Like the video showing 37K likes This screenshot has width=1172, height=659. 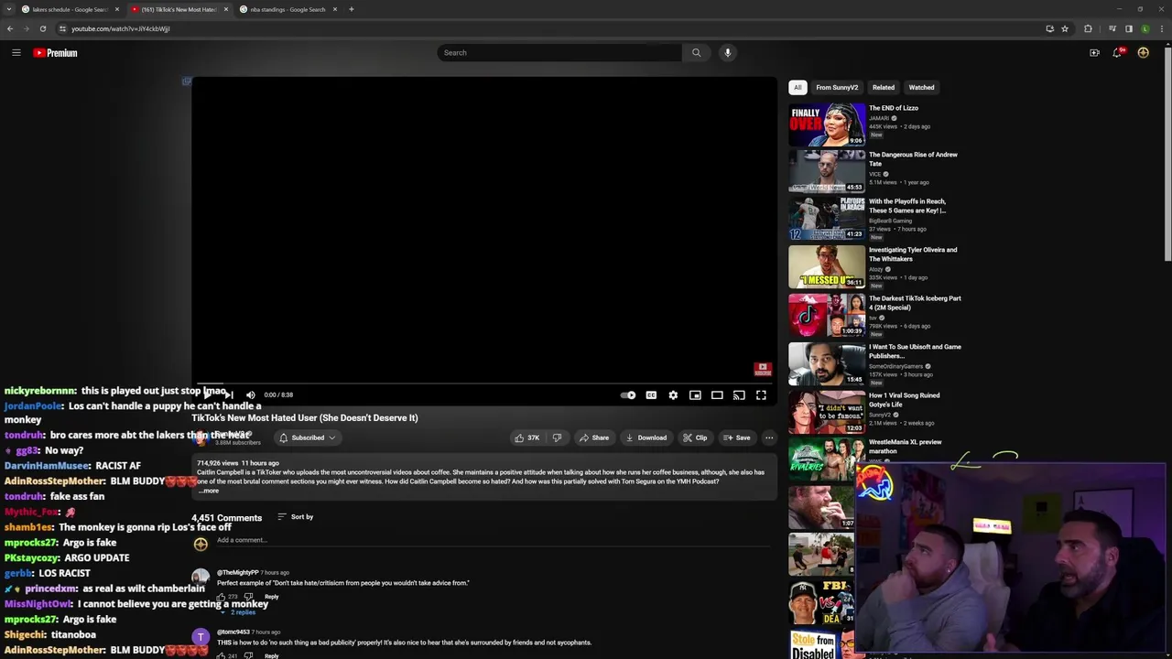[526, 438]
